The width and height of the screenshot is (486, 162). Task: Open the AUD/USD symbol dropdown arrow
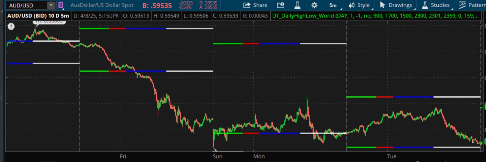click(x=51, y=5)
